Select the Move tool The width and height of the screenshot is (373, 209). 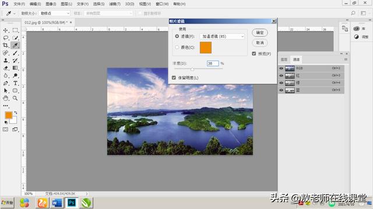5,30
